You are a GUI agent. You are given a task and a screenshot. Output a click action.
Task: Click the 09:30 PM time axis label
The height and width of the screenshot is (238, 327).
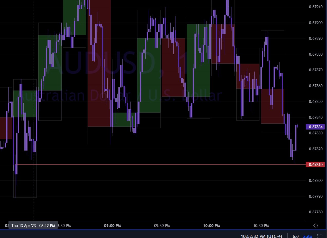(162, 226)
